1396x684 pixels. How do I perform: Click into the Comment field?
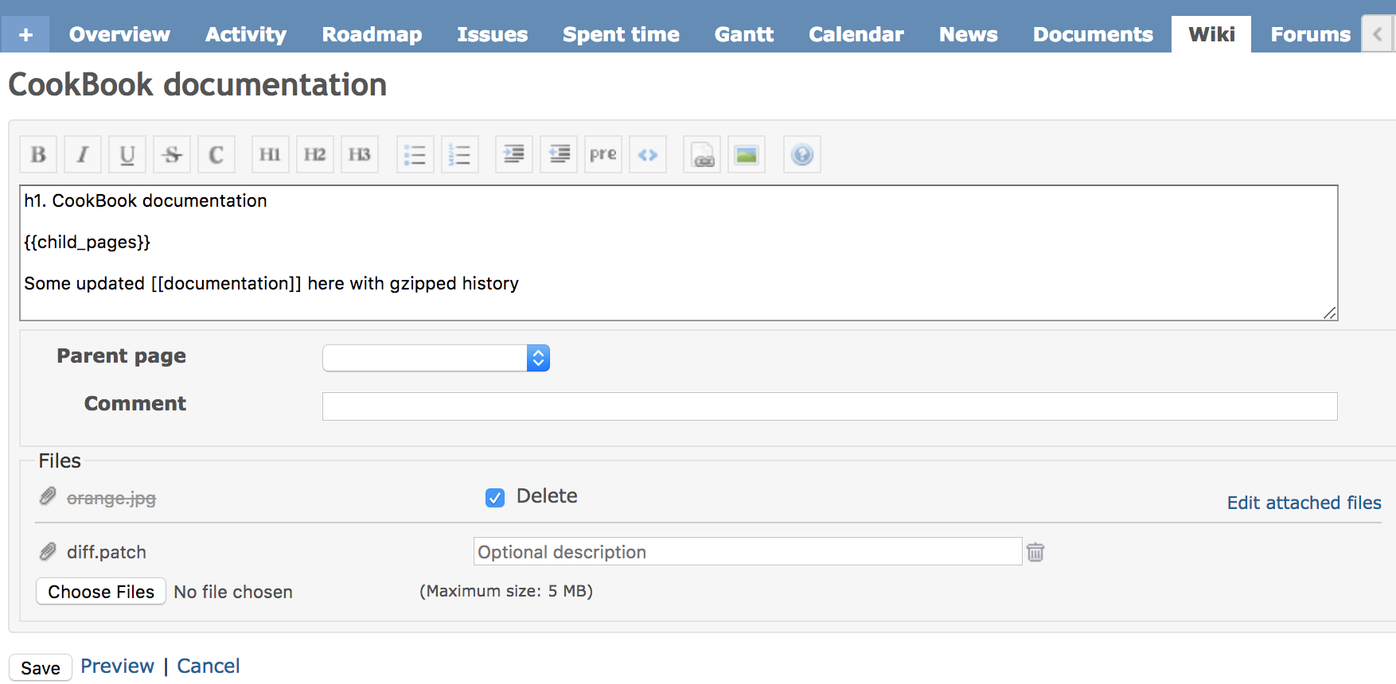coord(829,406)
